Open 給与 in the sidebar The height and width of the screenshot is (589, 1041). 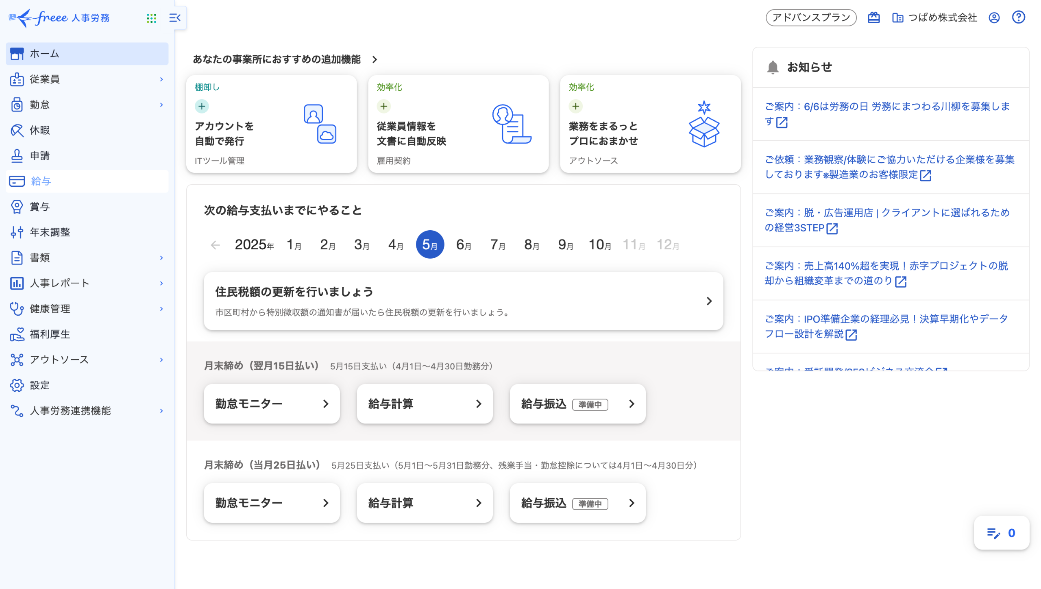pos(41,181)
